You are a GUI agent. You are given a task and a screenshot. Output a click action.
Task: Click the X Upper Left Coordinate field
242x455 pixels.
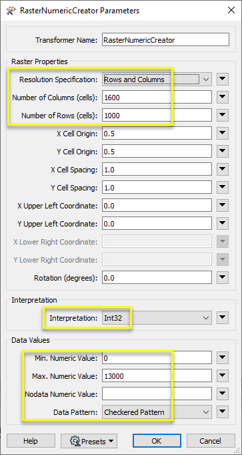coord(157,206)
